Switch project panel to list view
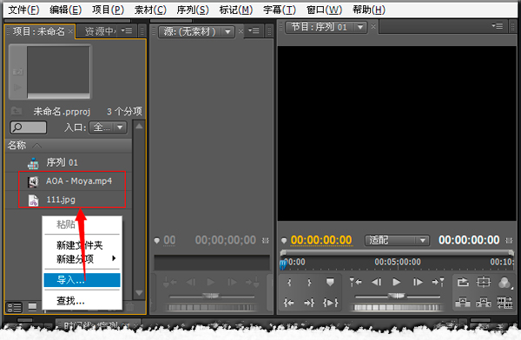 [14, 307]
